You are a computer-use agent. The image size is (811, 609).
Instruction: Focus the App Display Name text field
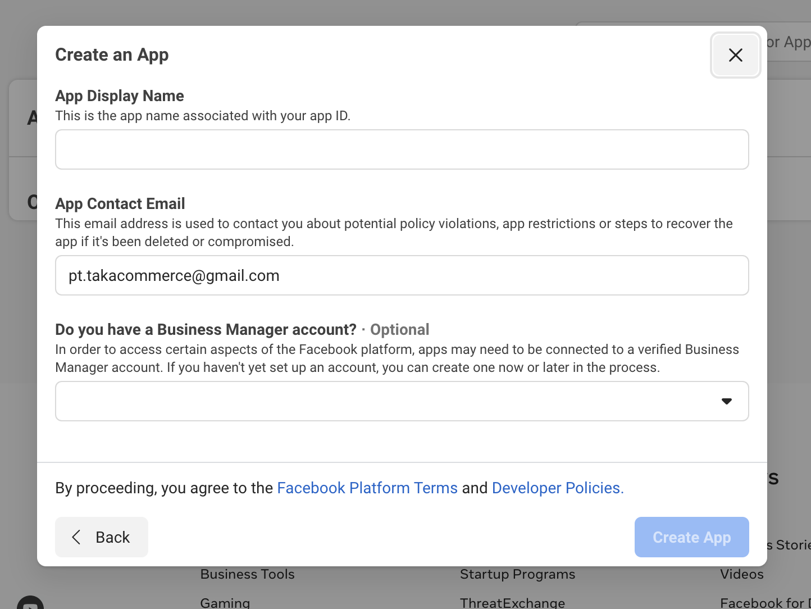tap(402, 149)
